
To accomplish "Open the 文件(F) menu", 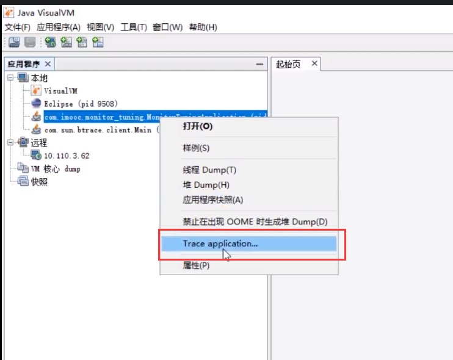I will (x=18, y=27).
